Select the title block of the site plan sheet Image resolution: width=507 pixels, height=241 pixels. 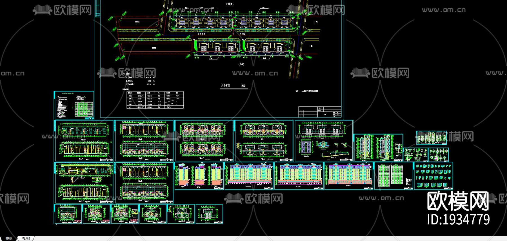[x=320, y=112]
